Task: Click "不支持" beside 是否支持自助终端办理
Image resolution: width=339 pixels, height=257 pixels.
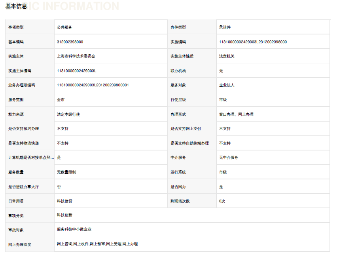Action: click(x=225, y=143)
